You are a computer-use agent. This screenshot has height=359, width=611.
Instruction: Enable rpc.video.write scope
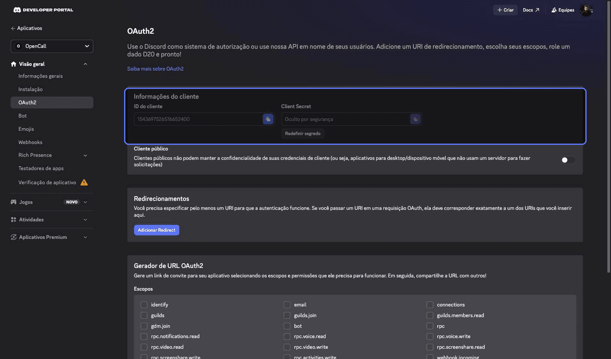tap(287, 347)
